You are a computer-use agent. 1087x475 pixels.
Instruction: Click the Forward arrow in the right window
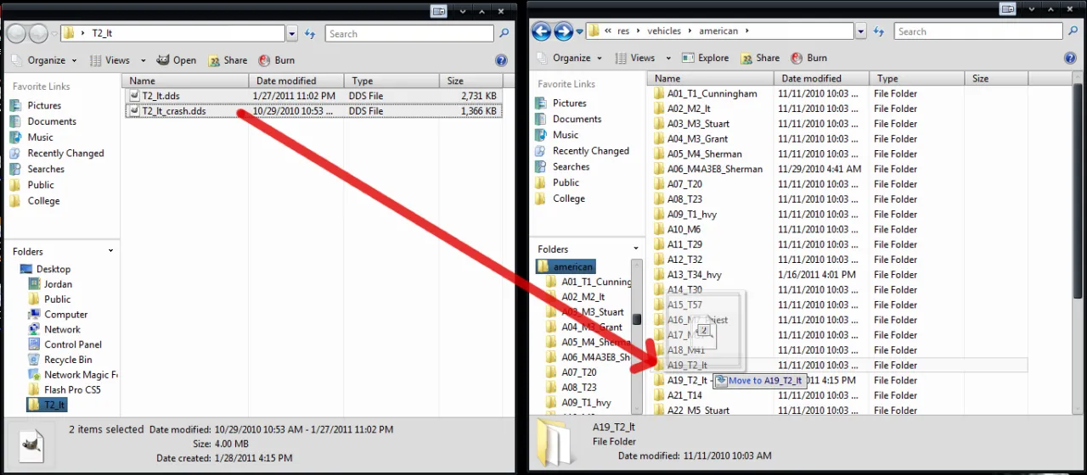click(563, 31)
